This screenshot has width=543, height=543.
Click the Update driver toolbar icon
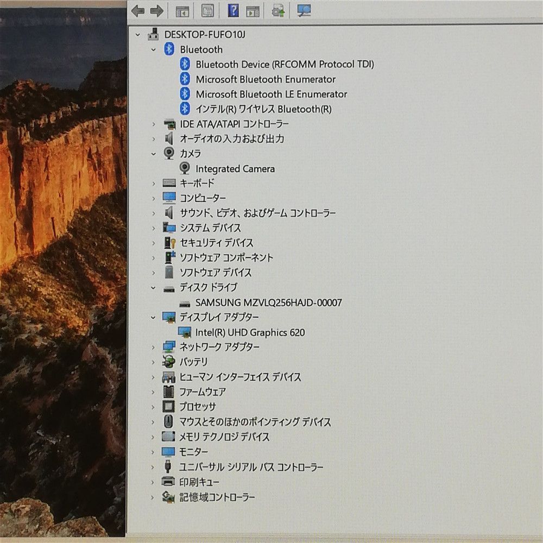(279, 11)
